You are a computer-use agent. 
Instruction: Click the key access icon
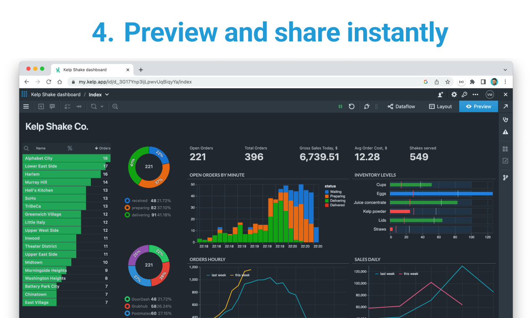pyautogui.click(x=464, y=95)
